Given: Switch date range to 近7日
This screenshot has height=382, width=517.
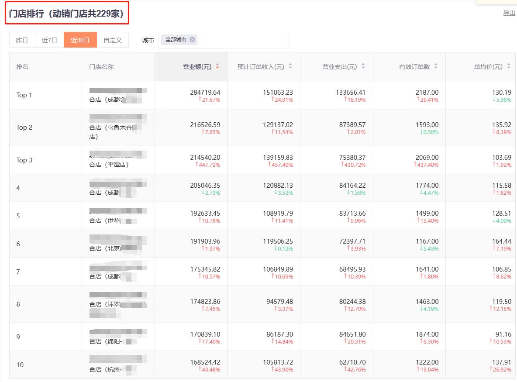Looking at the screenshot, I should point(49,40).
